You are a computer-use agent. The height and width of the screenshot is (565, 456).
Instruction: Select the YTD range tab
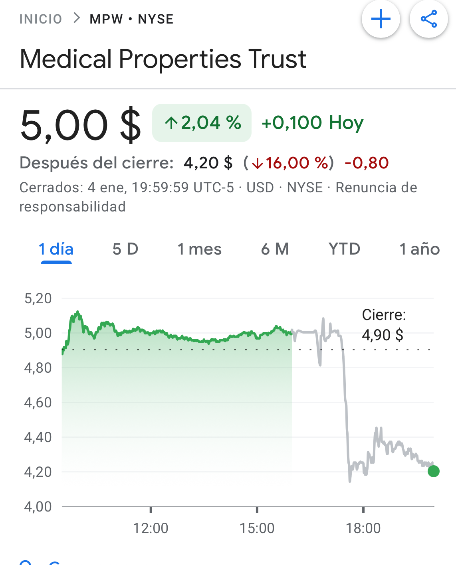coord(345,249)
